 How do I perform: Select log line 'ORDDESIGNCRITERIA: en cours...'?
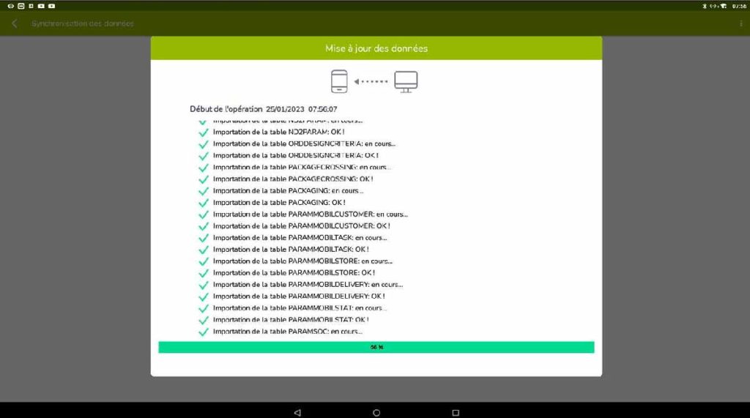pyautogui.click(x=304, y=143)
